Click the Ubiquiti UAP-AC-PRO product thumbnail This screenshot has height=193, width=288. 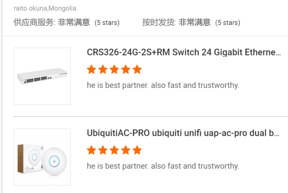point(42,157)
